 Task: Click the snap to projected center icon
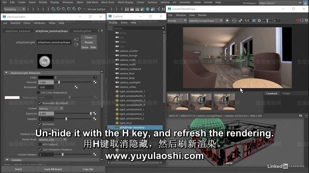(69, 9)
